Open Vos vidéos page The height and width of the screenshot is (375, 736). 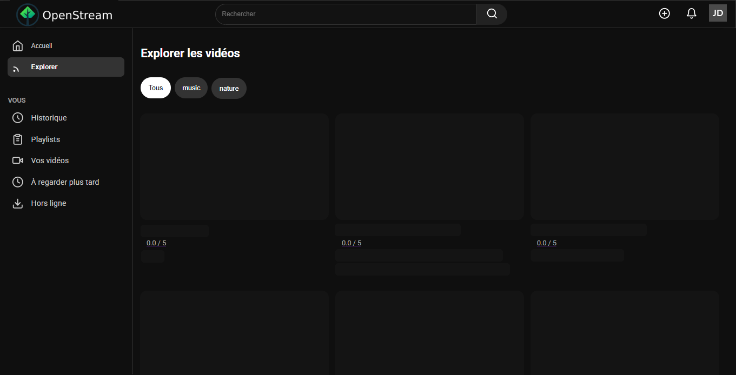[x=66, y=160]
